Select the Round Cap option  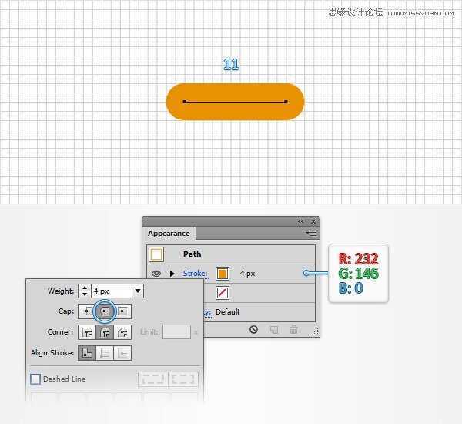coord(105,311)
